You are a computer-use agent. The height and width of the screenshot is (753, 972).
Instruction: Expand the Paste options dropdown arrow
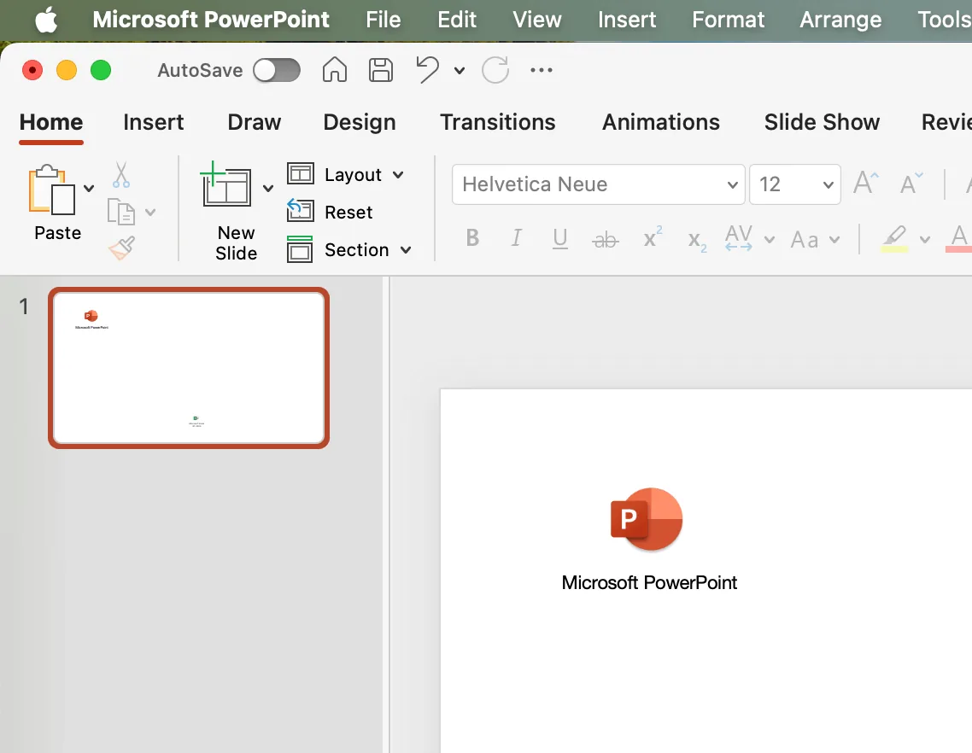coord(90,189)
